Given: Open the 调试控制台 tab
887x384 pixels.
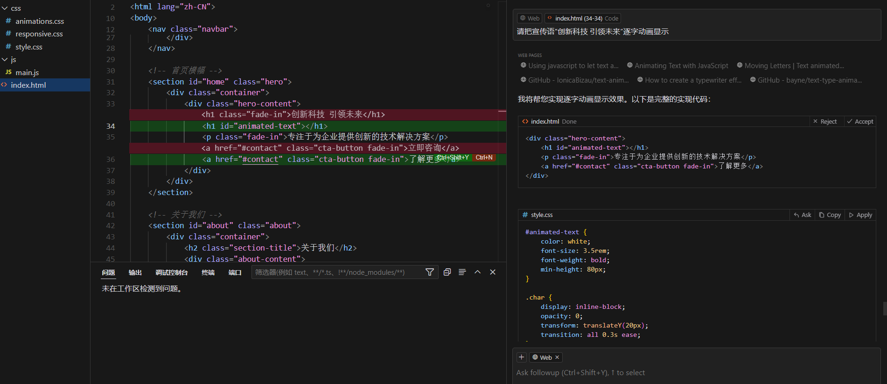Looking at the screenshot, I should point(171,272).
